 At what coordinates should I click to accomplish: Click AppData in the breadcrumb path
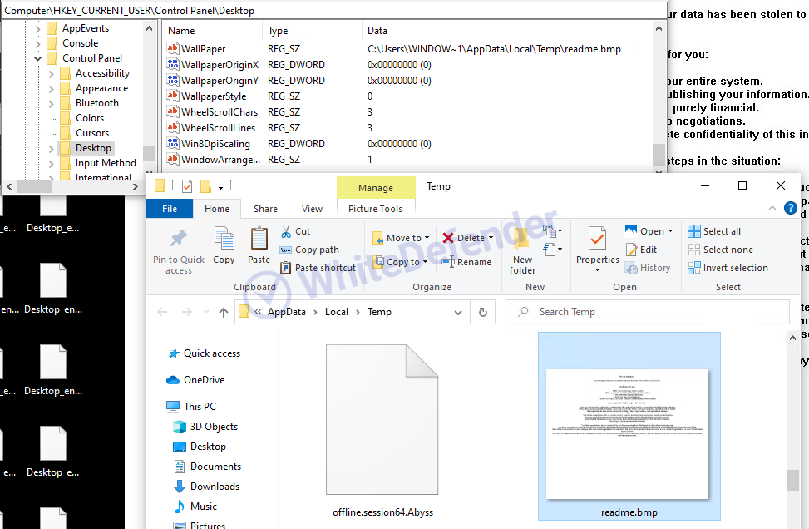tap(286, 312)
